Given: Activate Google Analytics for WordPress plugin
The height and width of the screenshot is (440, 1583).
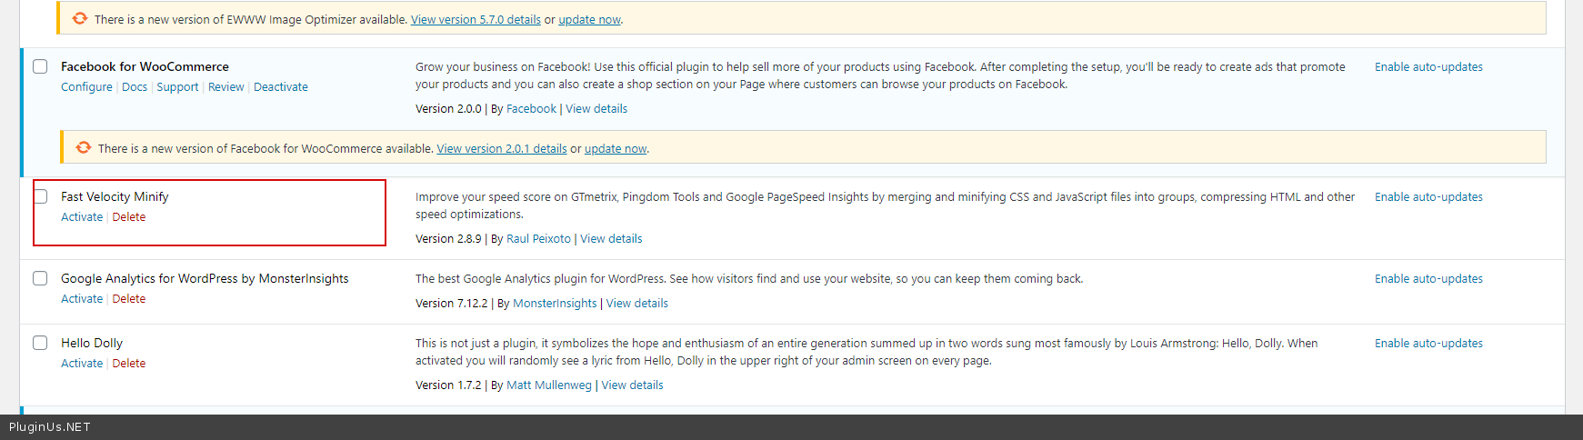Looking at the screenshot, I should pyautogui.click(x=82, y=299).
